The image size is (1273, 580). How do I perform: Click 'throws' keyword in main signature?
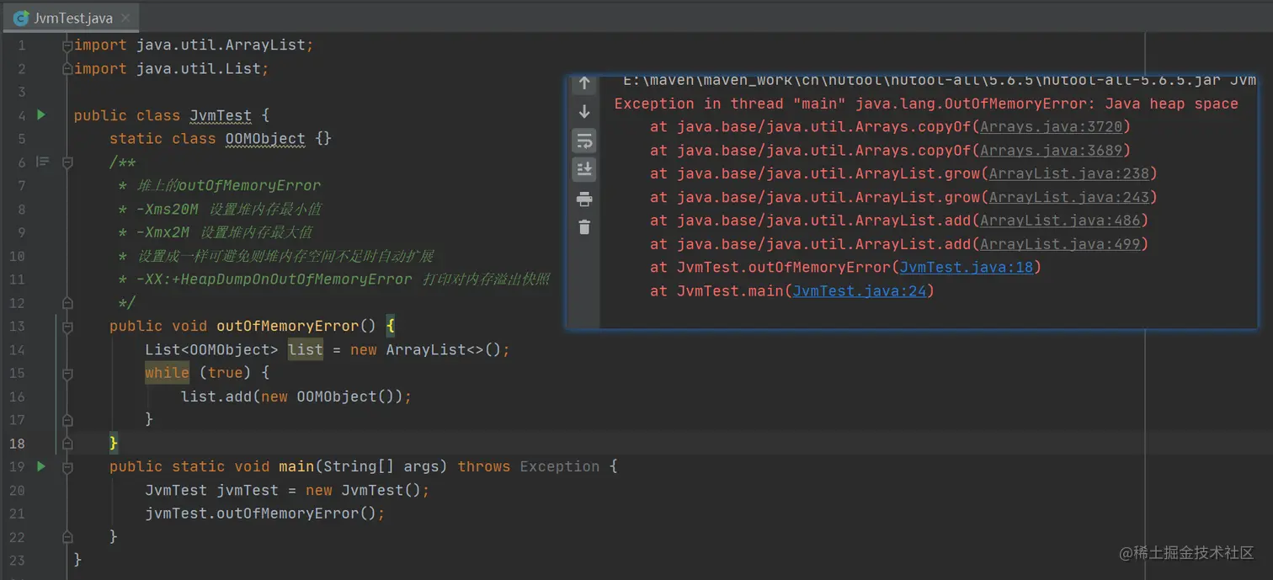pos(483,466)
